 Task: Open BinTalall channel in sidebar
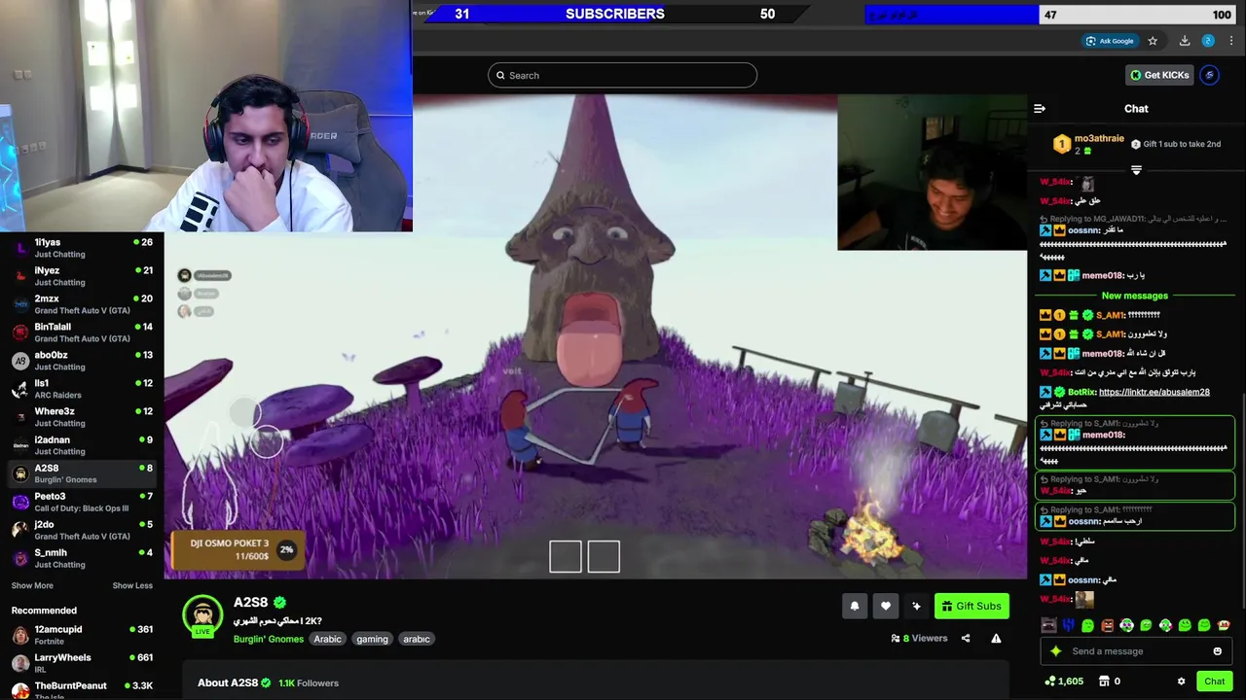82,332
